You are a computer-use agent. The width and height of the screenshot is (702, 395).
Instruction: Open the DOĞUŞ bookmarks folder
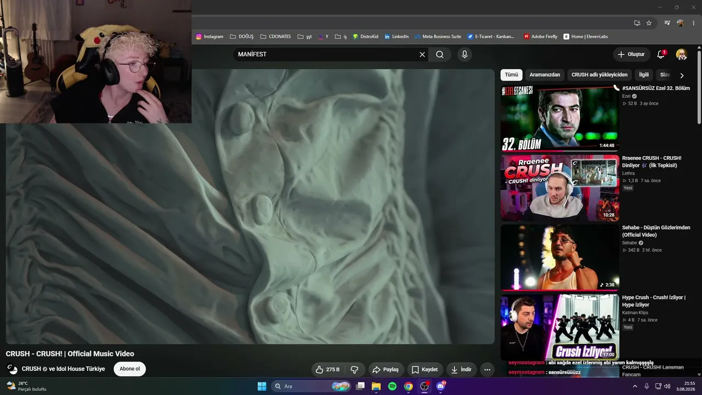point(242,37)
